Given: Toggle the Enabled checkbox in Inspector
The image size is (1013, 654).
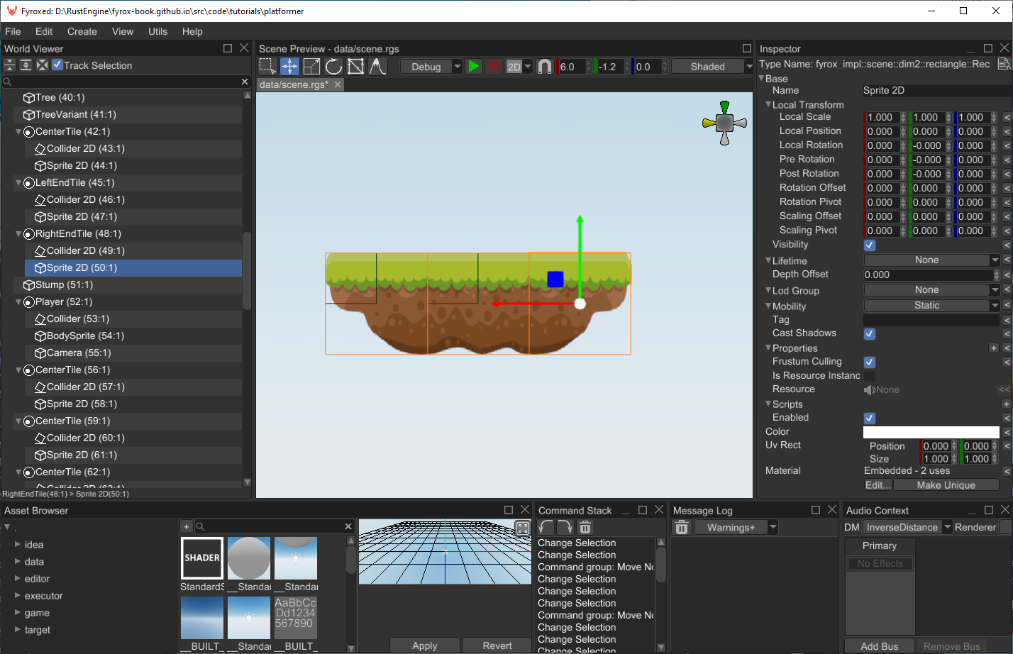Looking at the screenshot, I should (869, 418).
